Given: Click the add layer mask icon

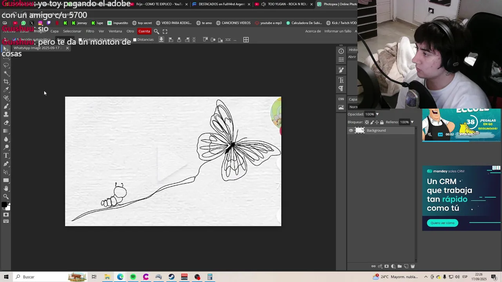Looking at the screenshot, I should [x=387, y=266].
